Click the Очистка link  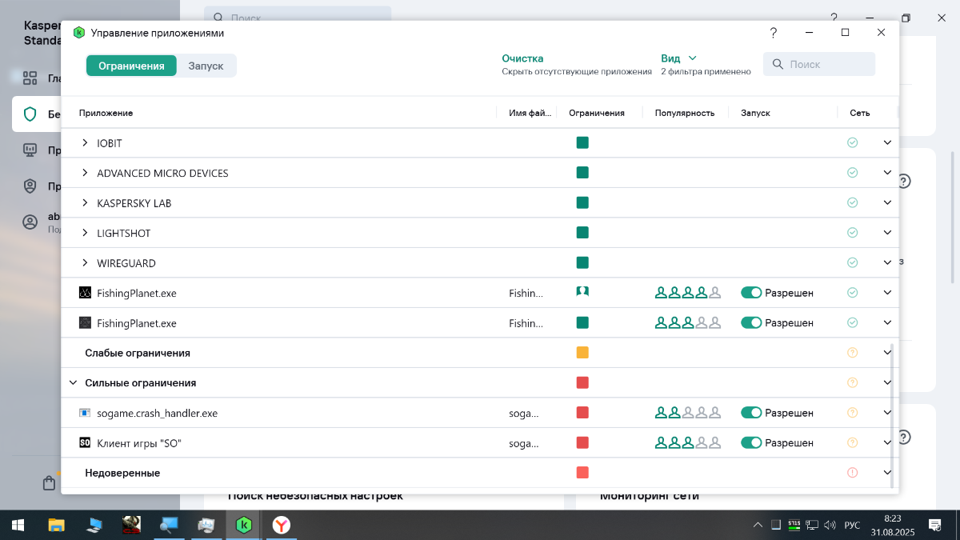[522, 58]
